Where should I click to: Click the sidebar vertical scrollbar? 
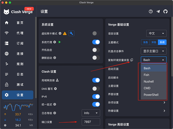[x=36, y=58]
